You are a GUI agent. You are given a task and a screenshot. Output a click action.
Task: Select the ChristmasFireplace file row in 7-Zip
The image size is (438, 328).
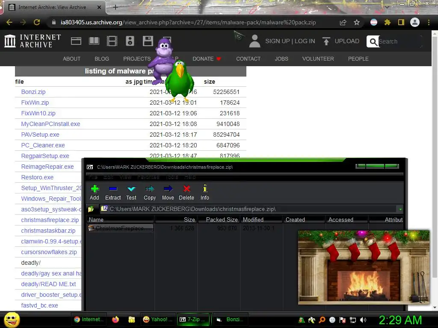(x=120, y=228)
